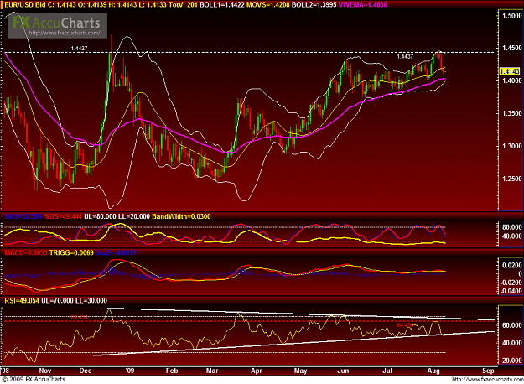Click the Jun label on time axis
This screenshot has width=524, height=384.
[x=343, y=371]
